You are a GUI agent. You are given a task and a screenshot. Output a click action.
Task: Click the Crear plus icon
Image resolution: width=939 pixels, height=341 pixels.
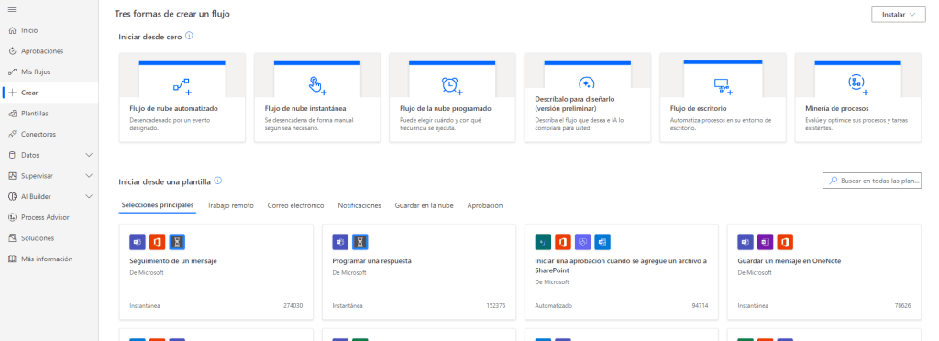point(12,93)
